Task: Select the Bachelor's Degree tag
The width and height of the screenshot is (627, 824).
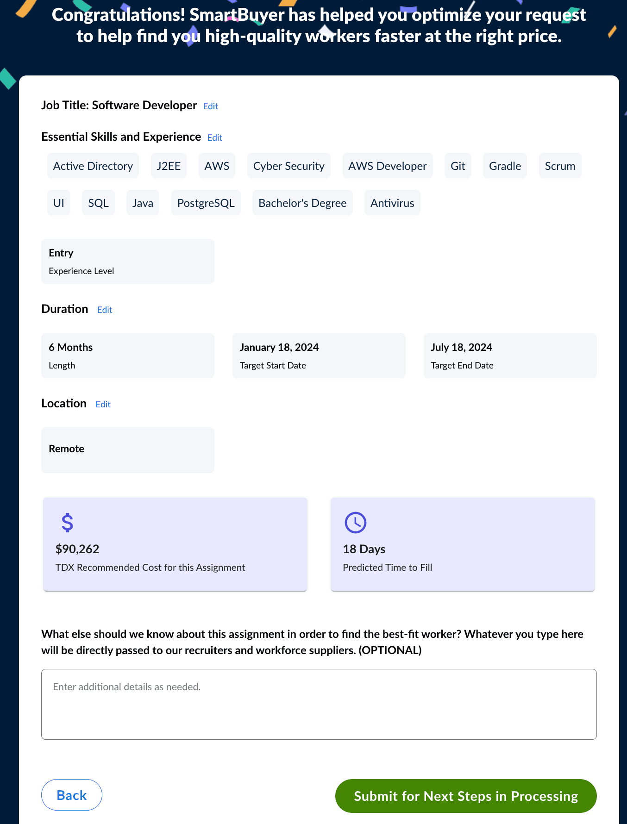Action: click(x=302, y=203)
